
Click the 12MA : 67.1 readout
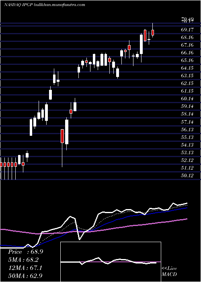25,268
